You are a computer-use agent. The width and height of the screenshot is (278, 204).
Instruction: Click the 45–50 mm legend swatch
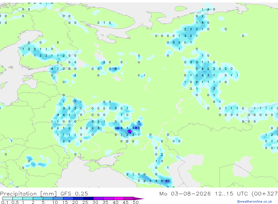pyautogui.click(x=129, y=198)
